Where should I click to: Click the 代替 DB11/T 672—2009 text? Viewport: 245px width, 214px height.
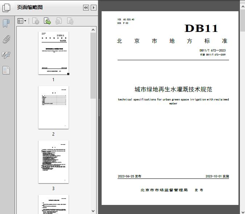(x=213, y=55)
